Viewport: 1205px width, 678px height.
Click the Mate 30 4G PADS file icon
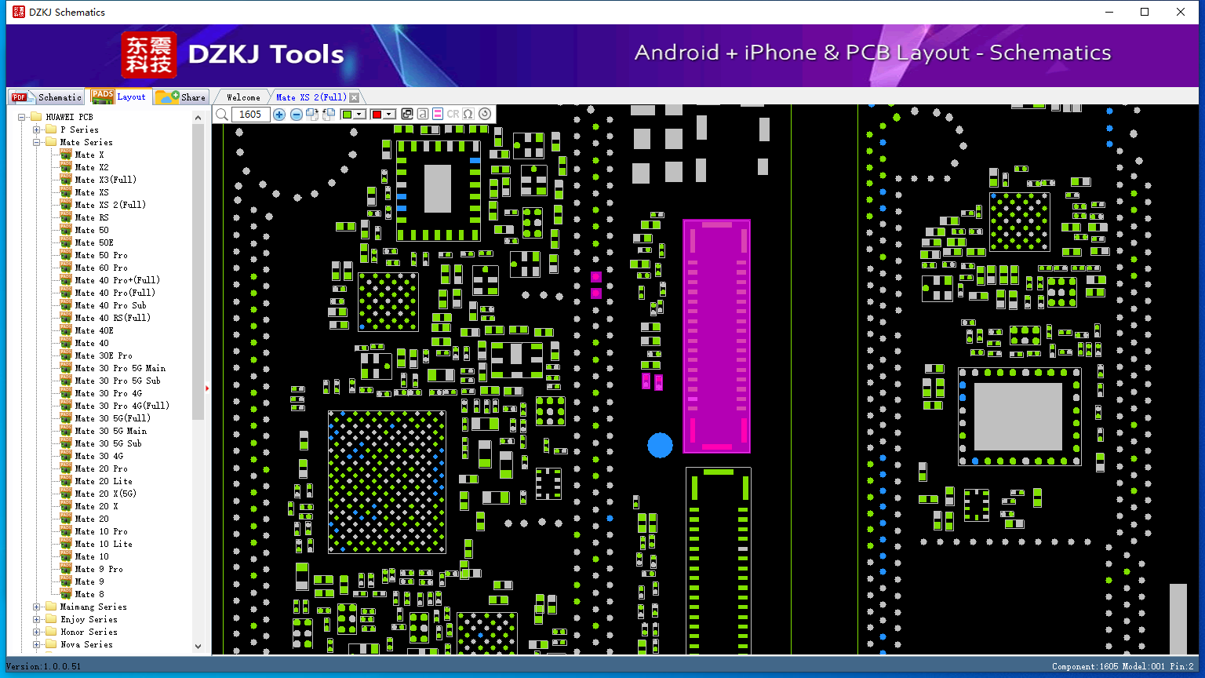[x=66, y=456]
